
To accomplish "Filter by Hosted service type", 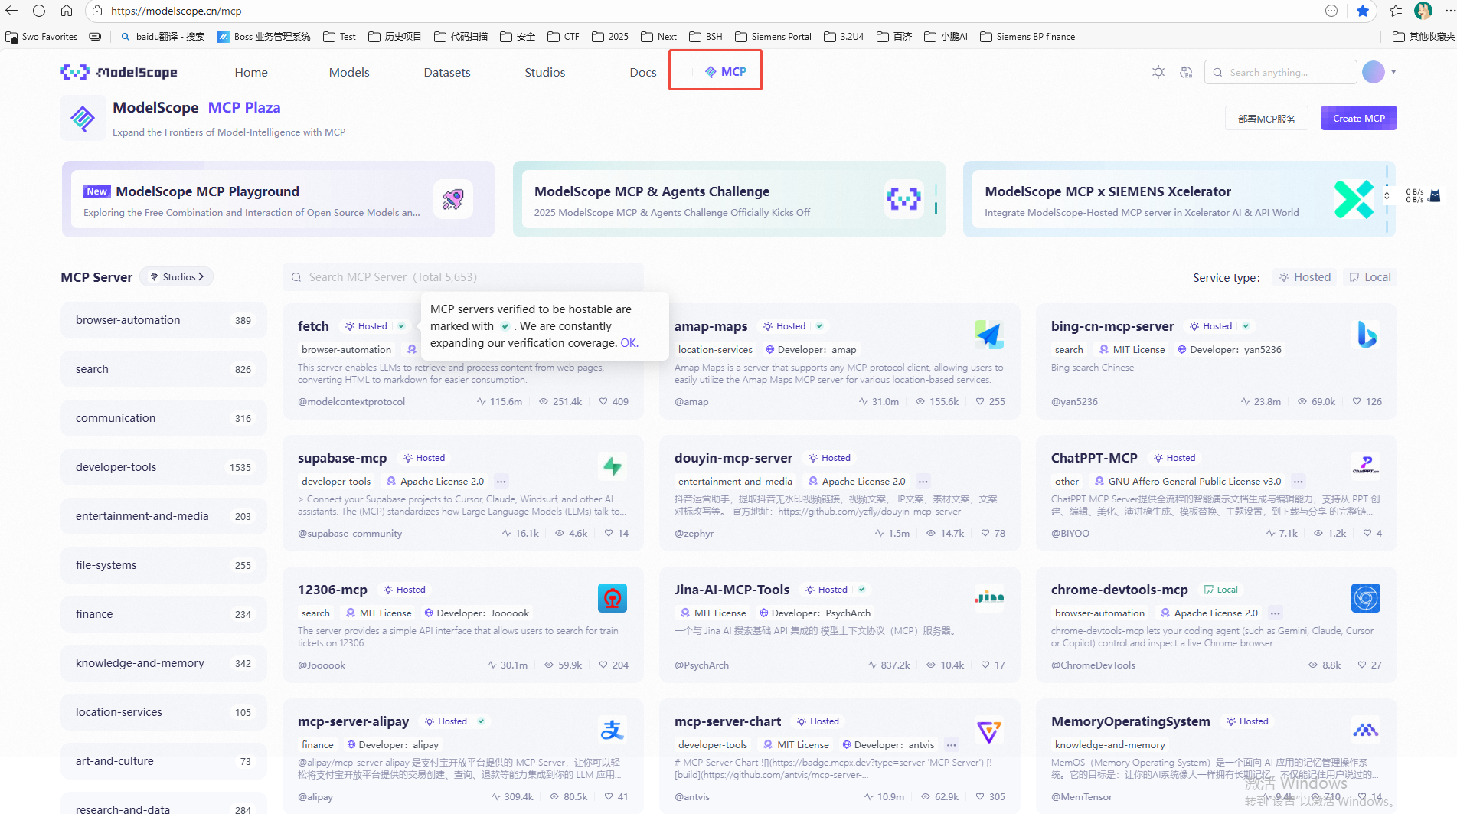I will click(x=1305, y=277).
